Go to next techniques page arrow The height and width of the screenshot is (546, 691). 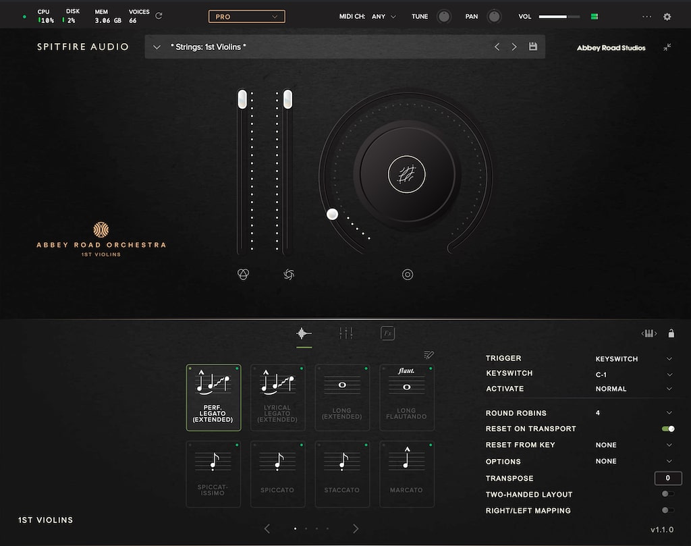[356, 528]
